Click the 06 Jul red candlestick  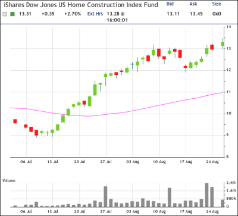pyautogui.click(x=26, y=126)
